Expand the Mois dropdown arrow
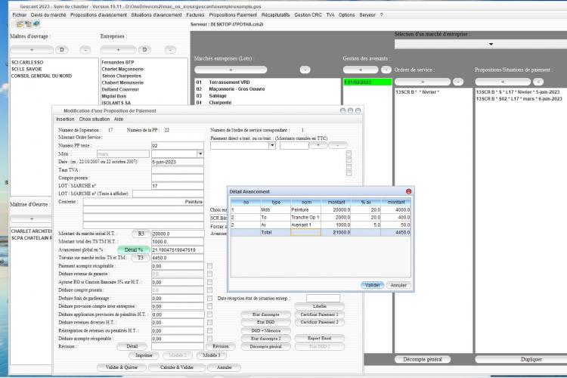Viewport: 567px width, 378px height. 200,153
